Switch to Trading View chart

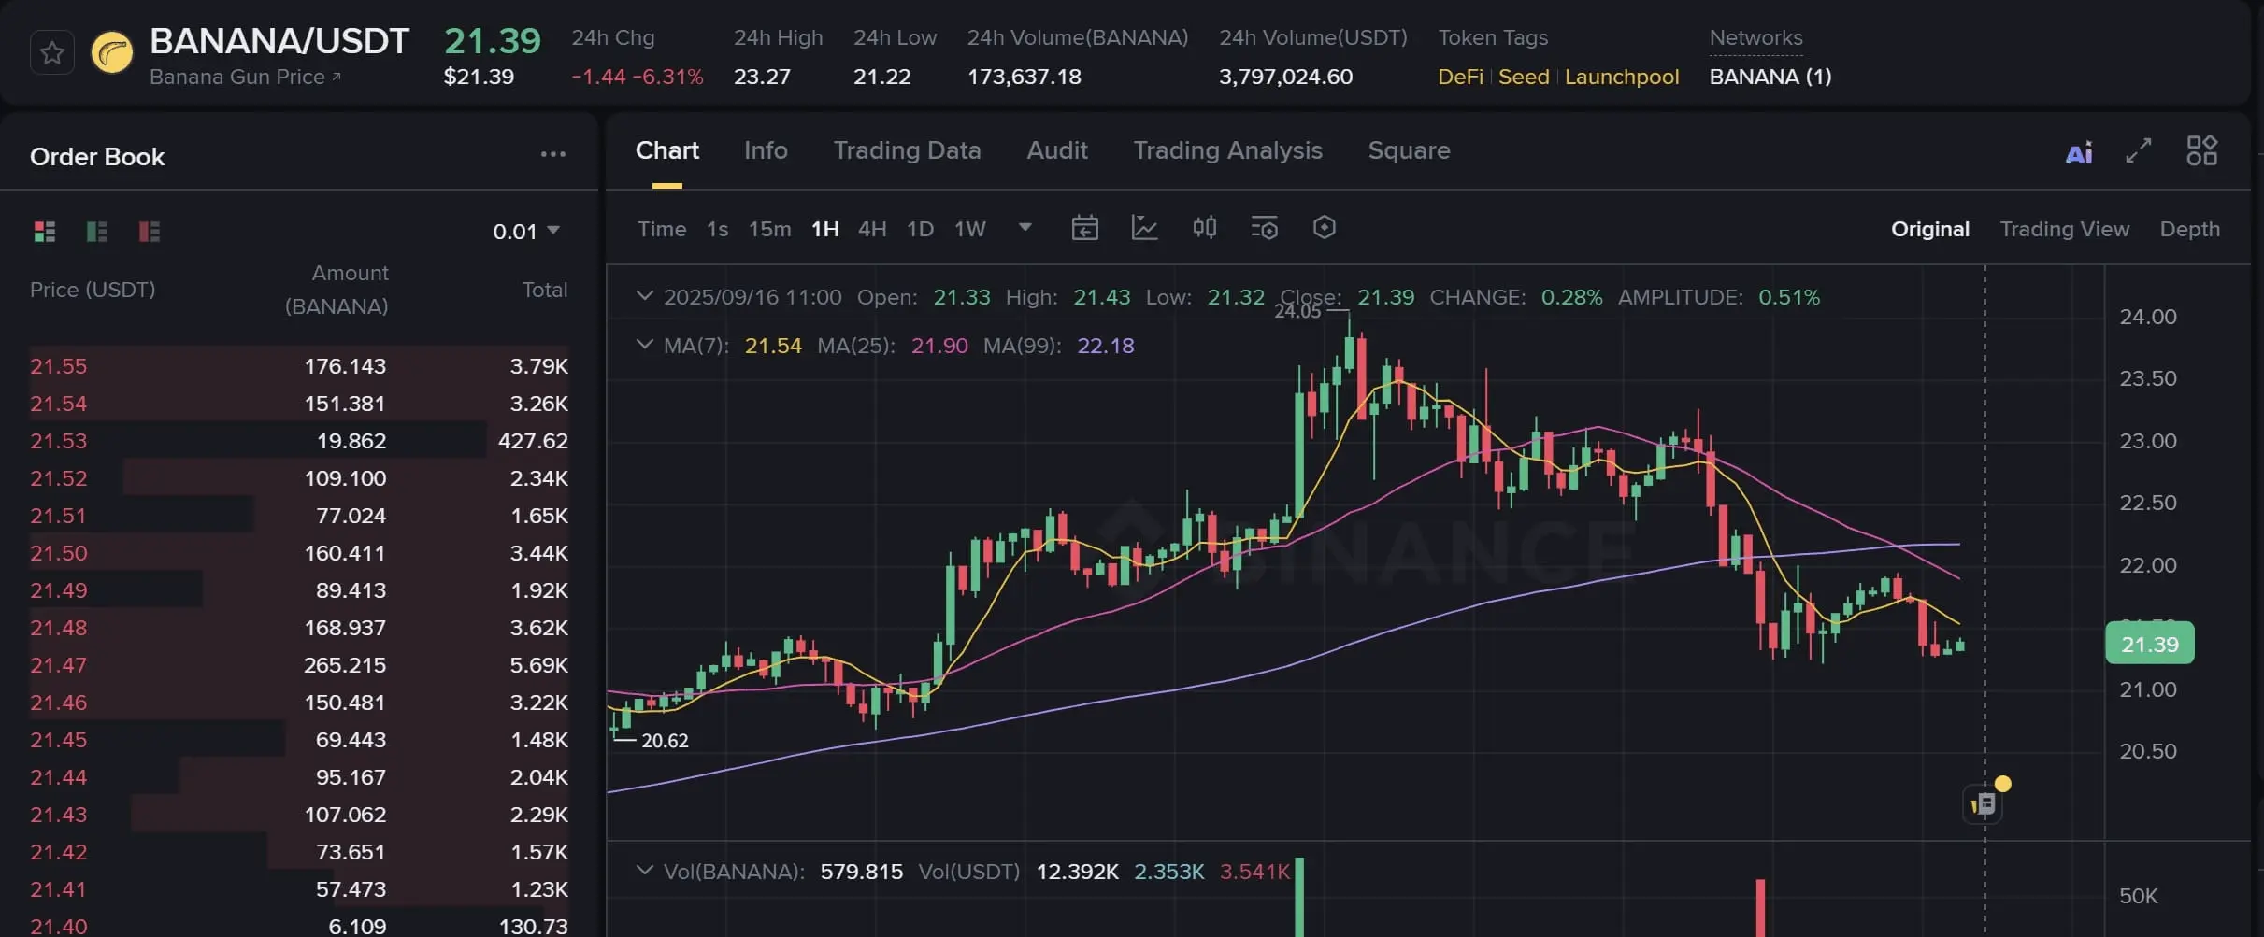click(x=2064, y=229)
